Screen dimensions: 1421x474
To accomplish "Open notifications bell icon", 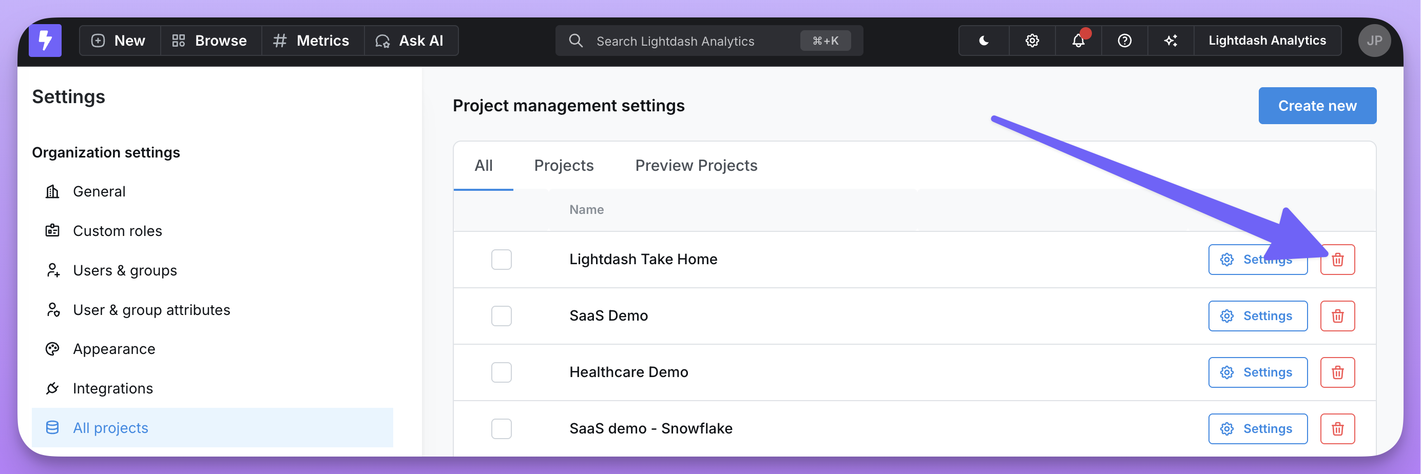I will coord(1078,41).
